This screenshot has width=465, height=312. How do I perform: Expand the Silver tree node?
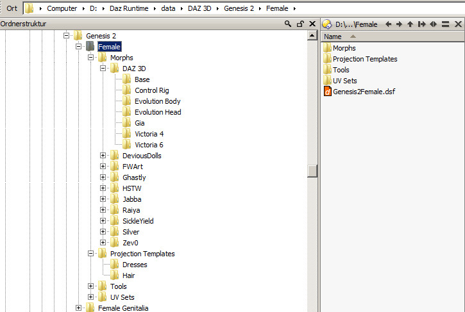tap(103, 232)
